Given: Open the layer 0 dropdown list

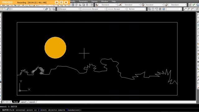Looking at the screenshot, I should [44, 9].
